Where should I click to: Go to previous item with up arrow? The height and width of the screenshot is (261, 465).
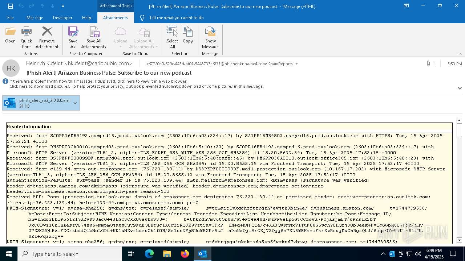tap(42, 6)
